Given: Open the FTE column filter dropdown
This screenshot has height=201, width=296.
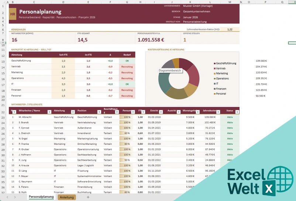Looking at the screenshot, I should pos(143,112).
